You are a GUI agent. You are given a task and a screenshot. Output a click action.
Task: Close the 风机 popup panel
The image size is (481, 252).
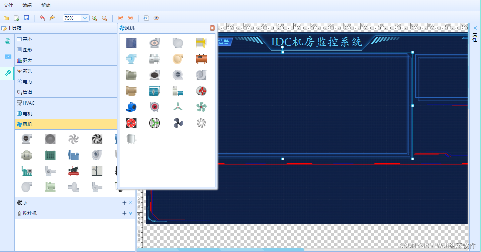(x=212, y=28)
